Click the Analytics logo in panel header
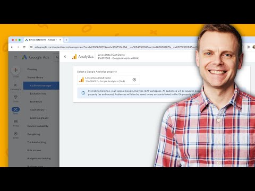This screenshot has height=191, width=255. 83,57
